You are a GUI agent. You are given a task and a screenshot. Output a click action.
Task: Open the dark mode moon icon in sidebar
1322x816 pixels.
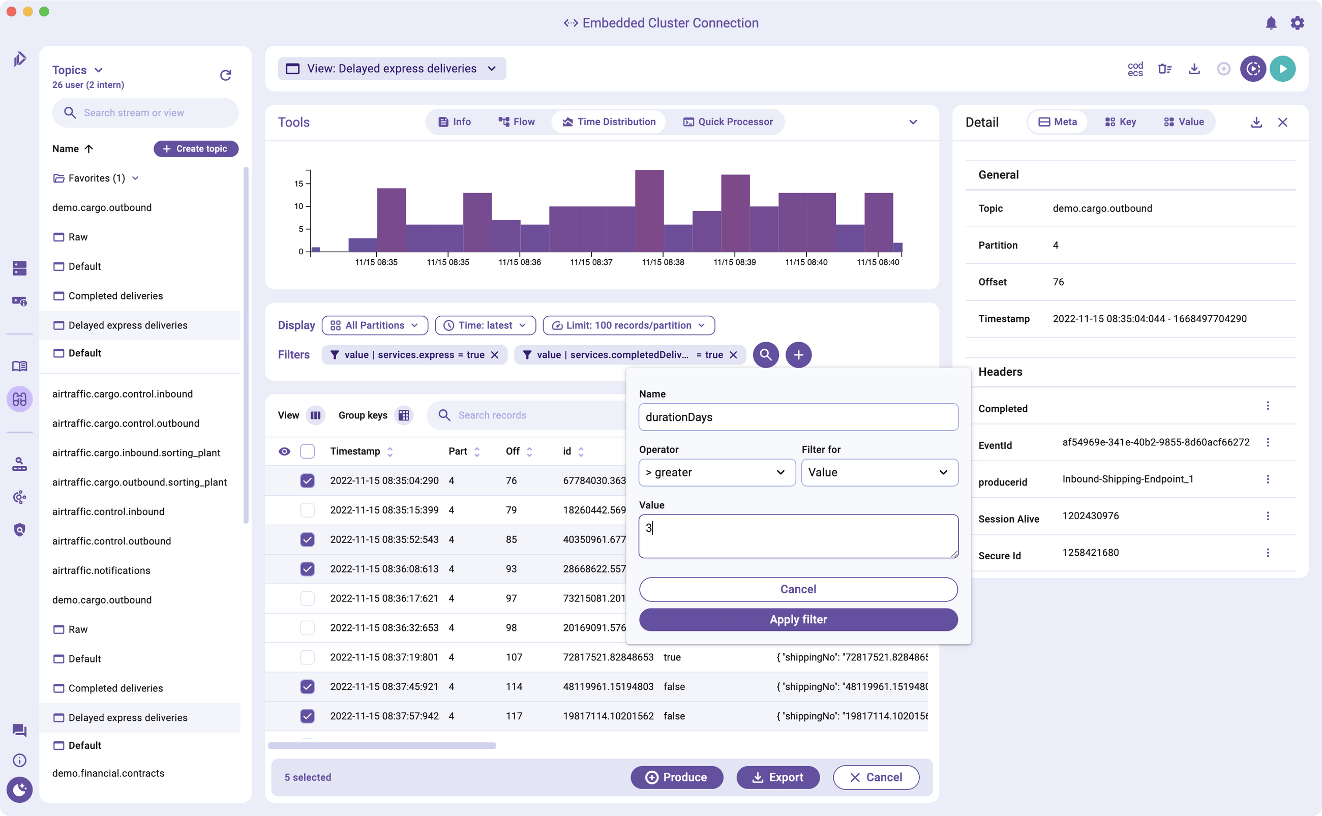coord(19,790)
